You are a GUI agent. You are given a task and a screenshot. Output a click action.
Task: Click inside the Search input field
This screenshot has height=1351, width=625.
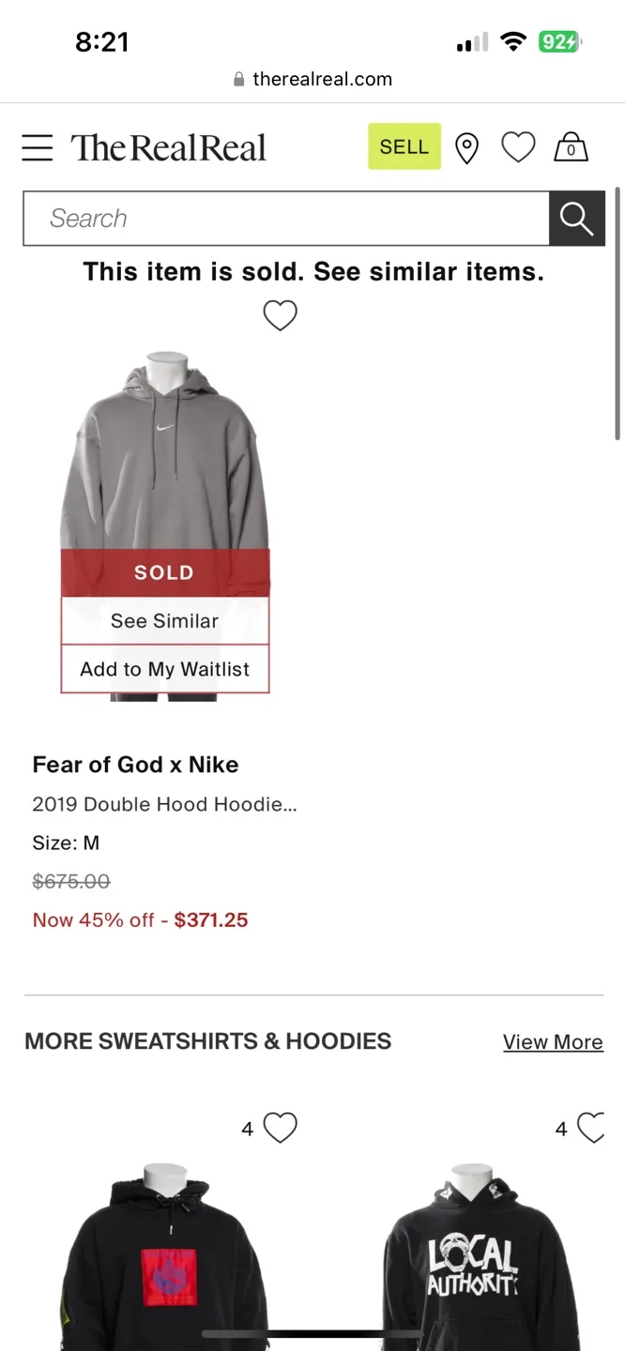[282, 218]
